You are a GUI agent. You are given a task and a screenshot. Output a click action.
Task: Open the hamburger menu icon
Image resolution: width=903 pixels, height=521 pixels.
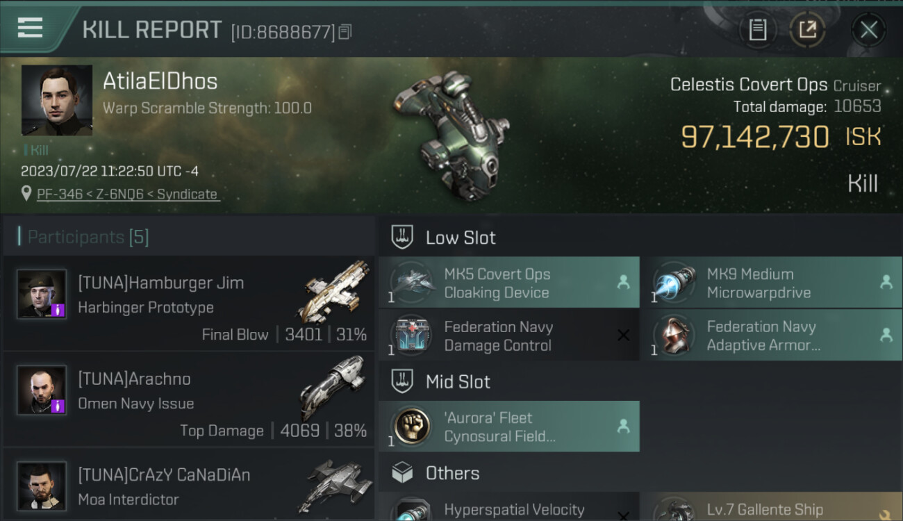click(x=30, y=28)
